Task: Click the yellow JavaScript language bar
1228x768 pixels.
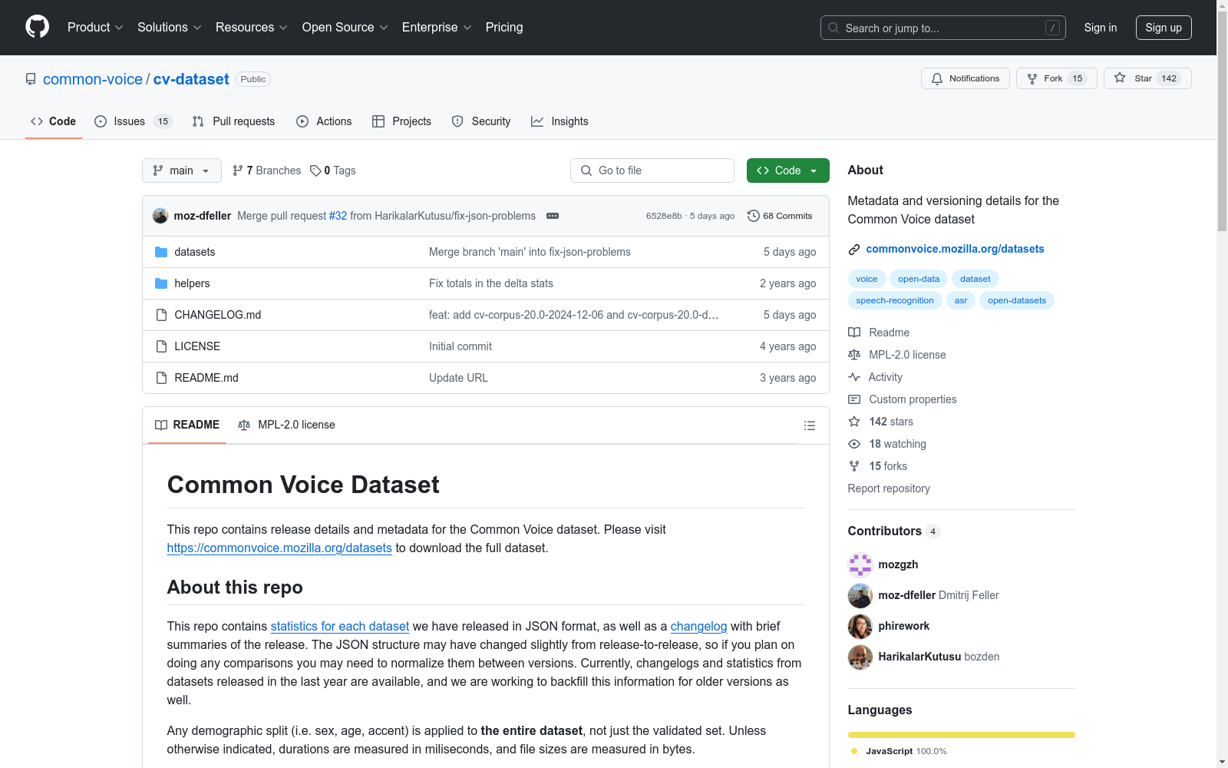Action: [x=962, y=735]
